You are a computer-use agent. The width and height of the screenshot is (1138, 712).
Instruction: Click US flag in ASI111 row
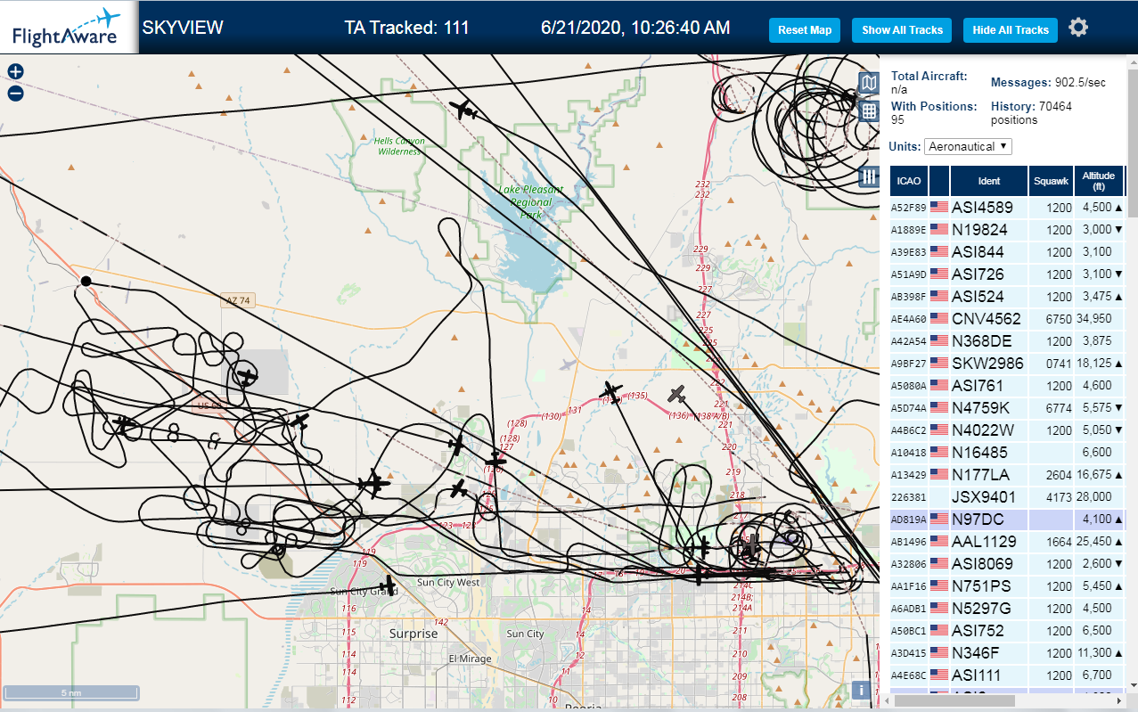coord(939,675)
